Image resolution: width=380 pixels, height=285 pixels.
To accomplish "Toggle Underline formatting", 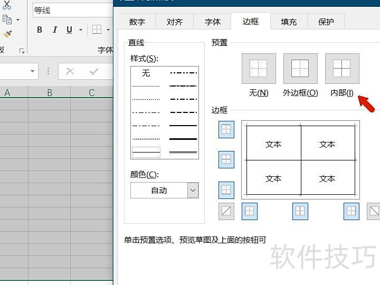I will (69, 30).
